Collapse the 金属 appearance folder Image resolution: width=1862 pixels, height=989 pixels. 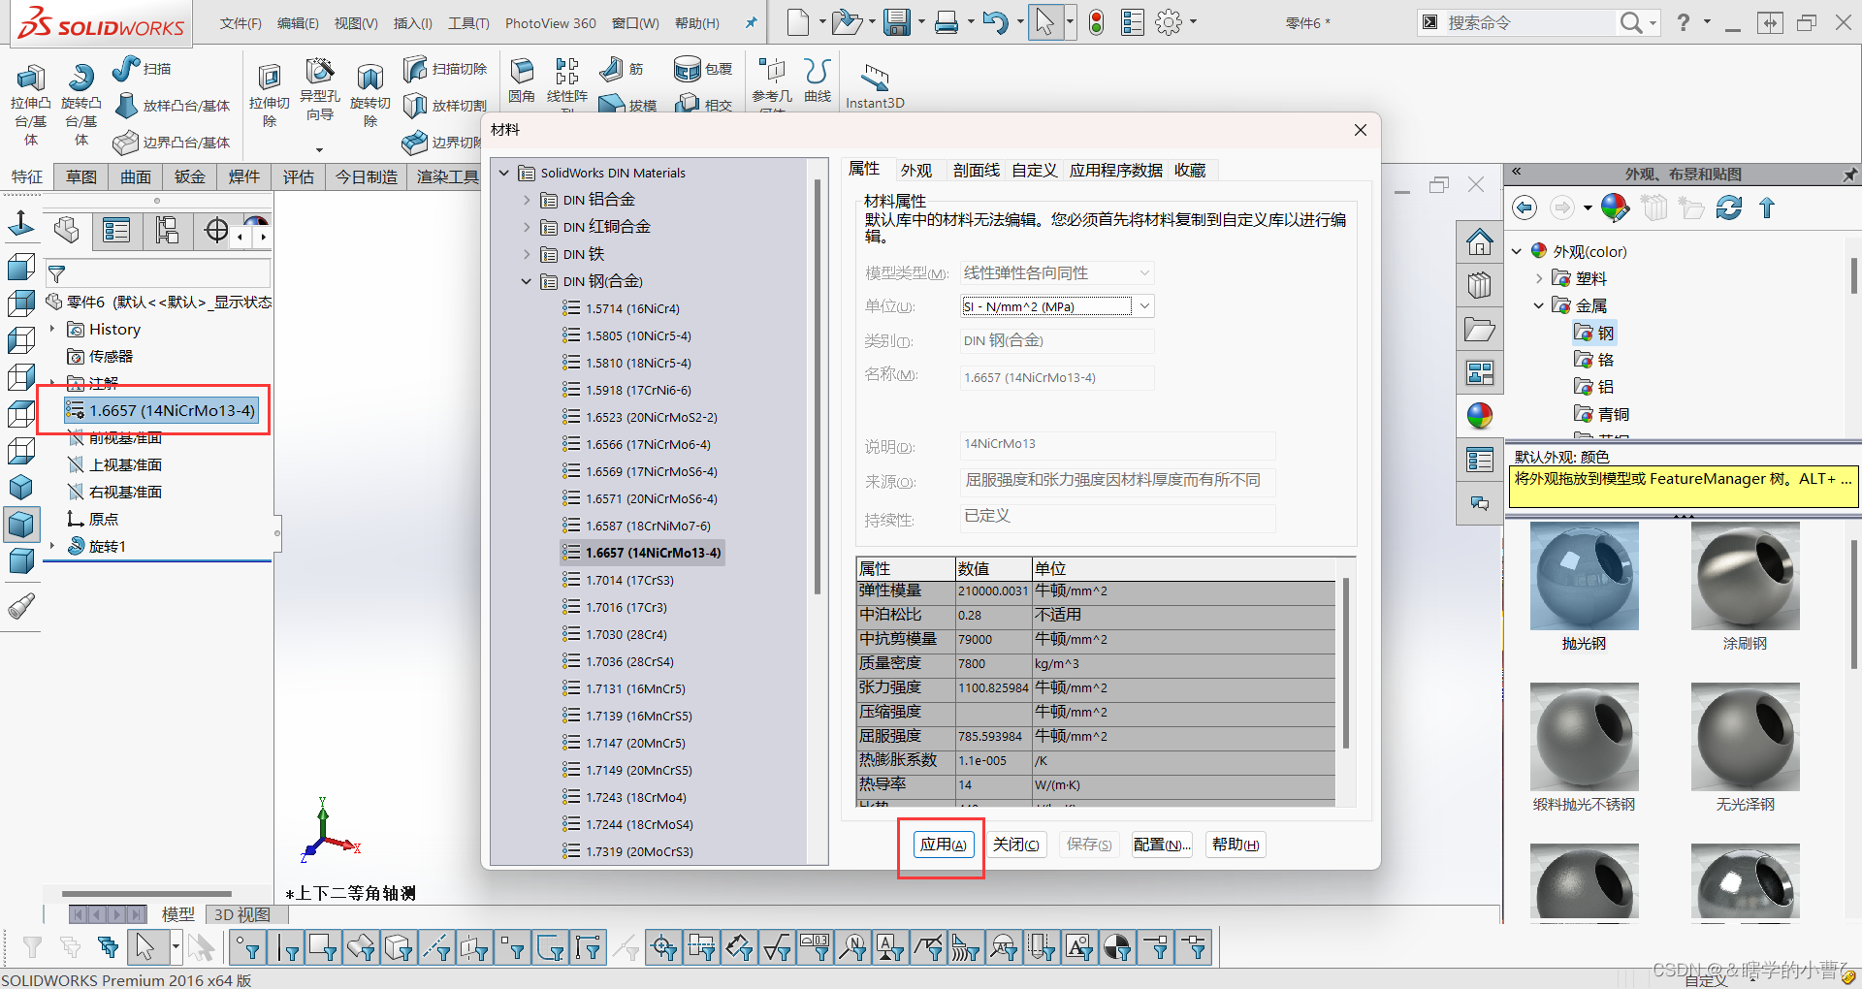1539,305
